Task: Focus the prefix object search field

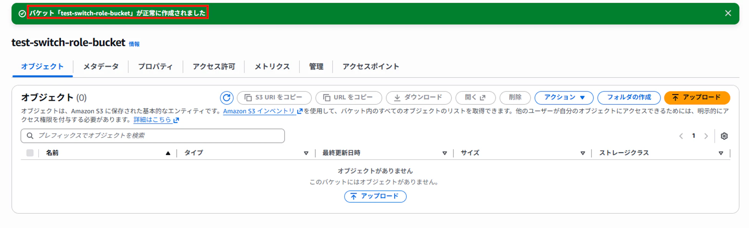Action: pos(153,136)
